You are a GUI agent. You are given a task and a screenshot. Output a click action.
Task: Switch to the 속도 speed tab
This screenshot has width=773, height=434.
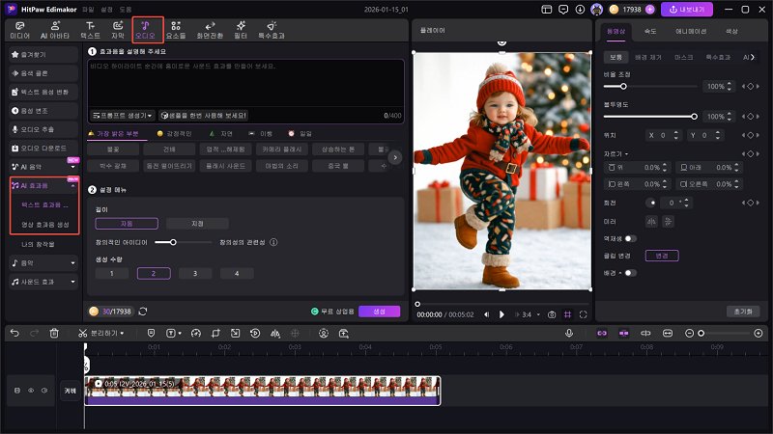point(650,31)
